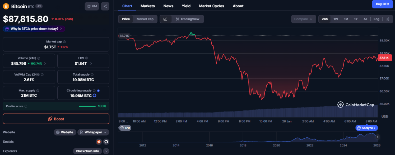395x155 pixels.
Task: Open the Reddit social link icon
Action: coord(99,142)
